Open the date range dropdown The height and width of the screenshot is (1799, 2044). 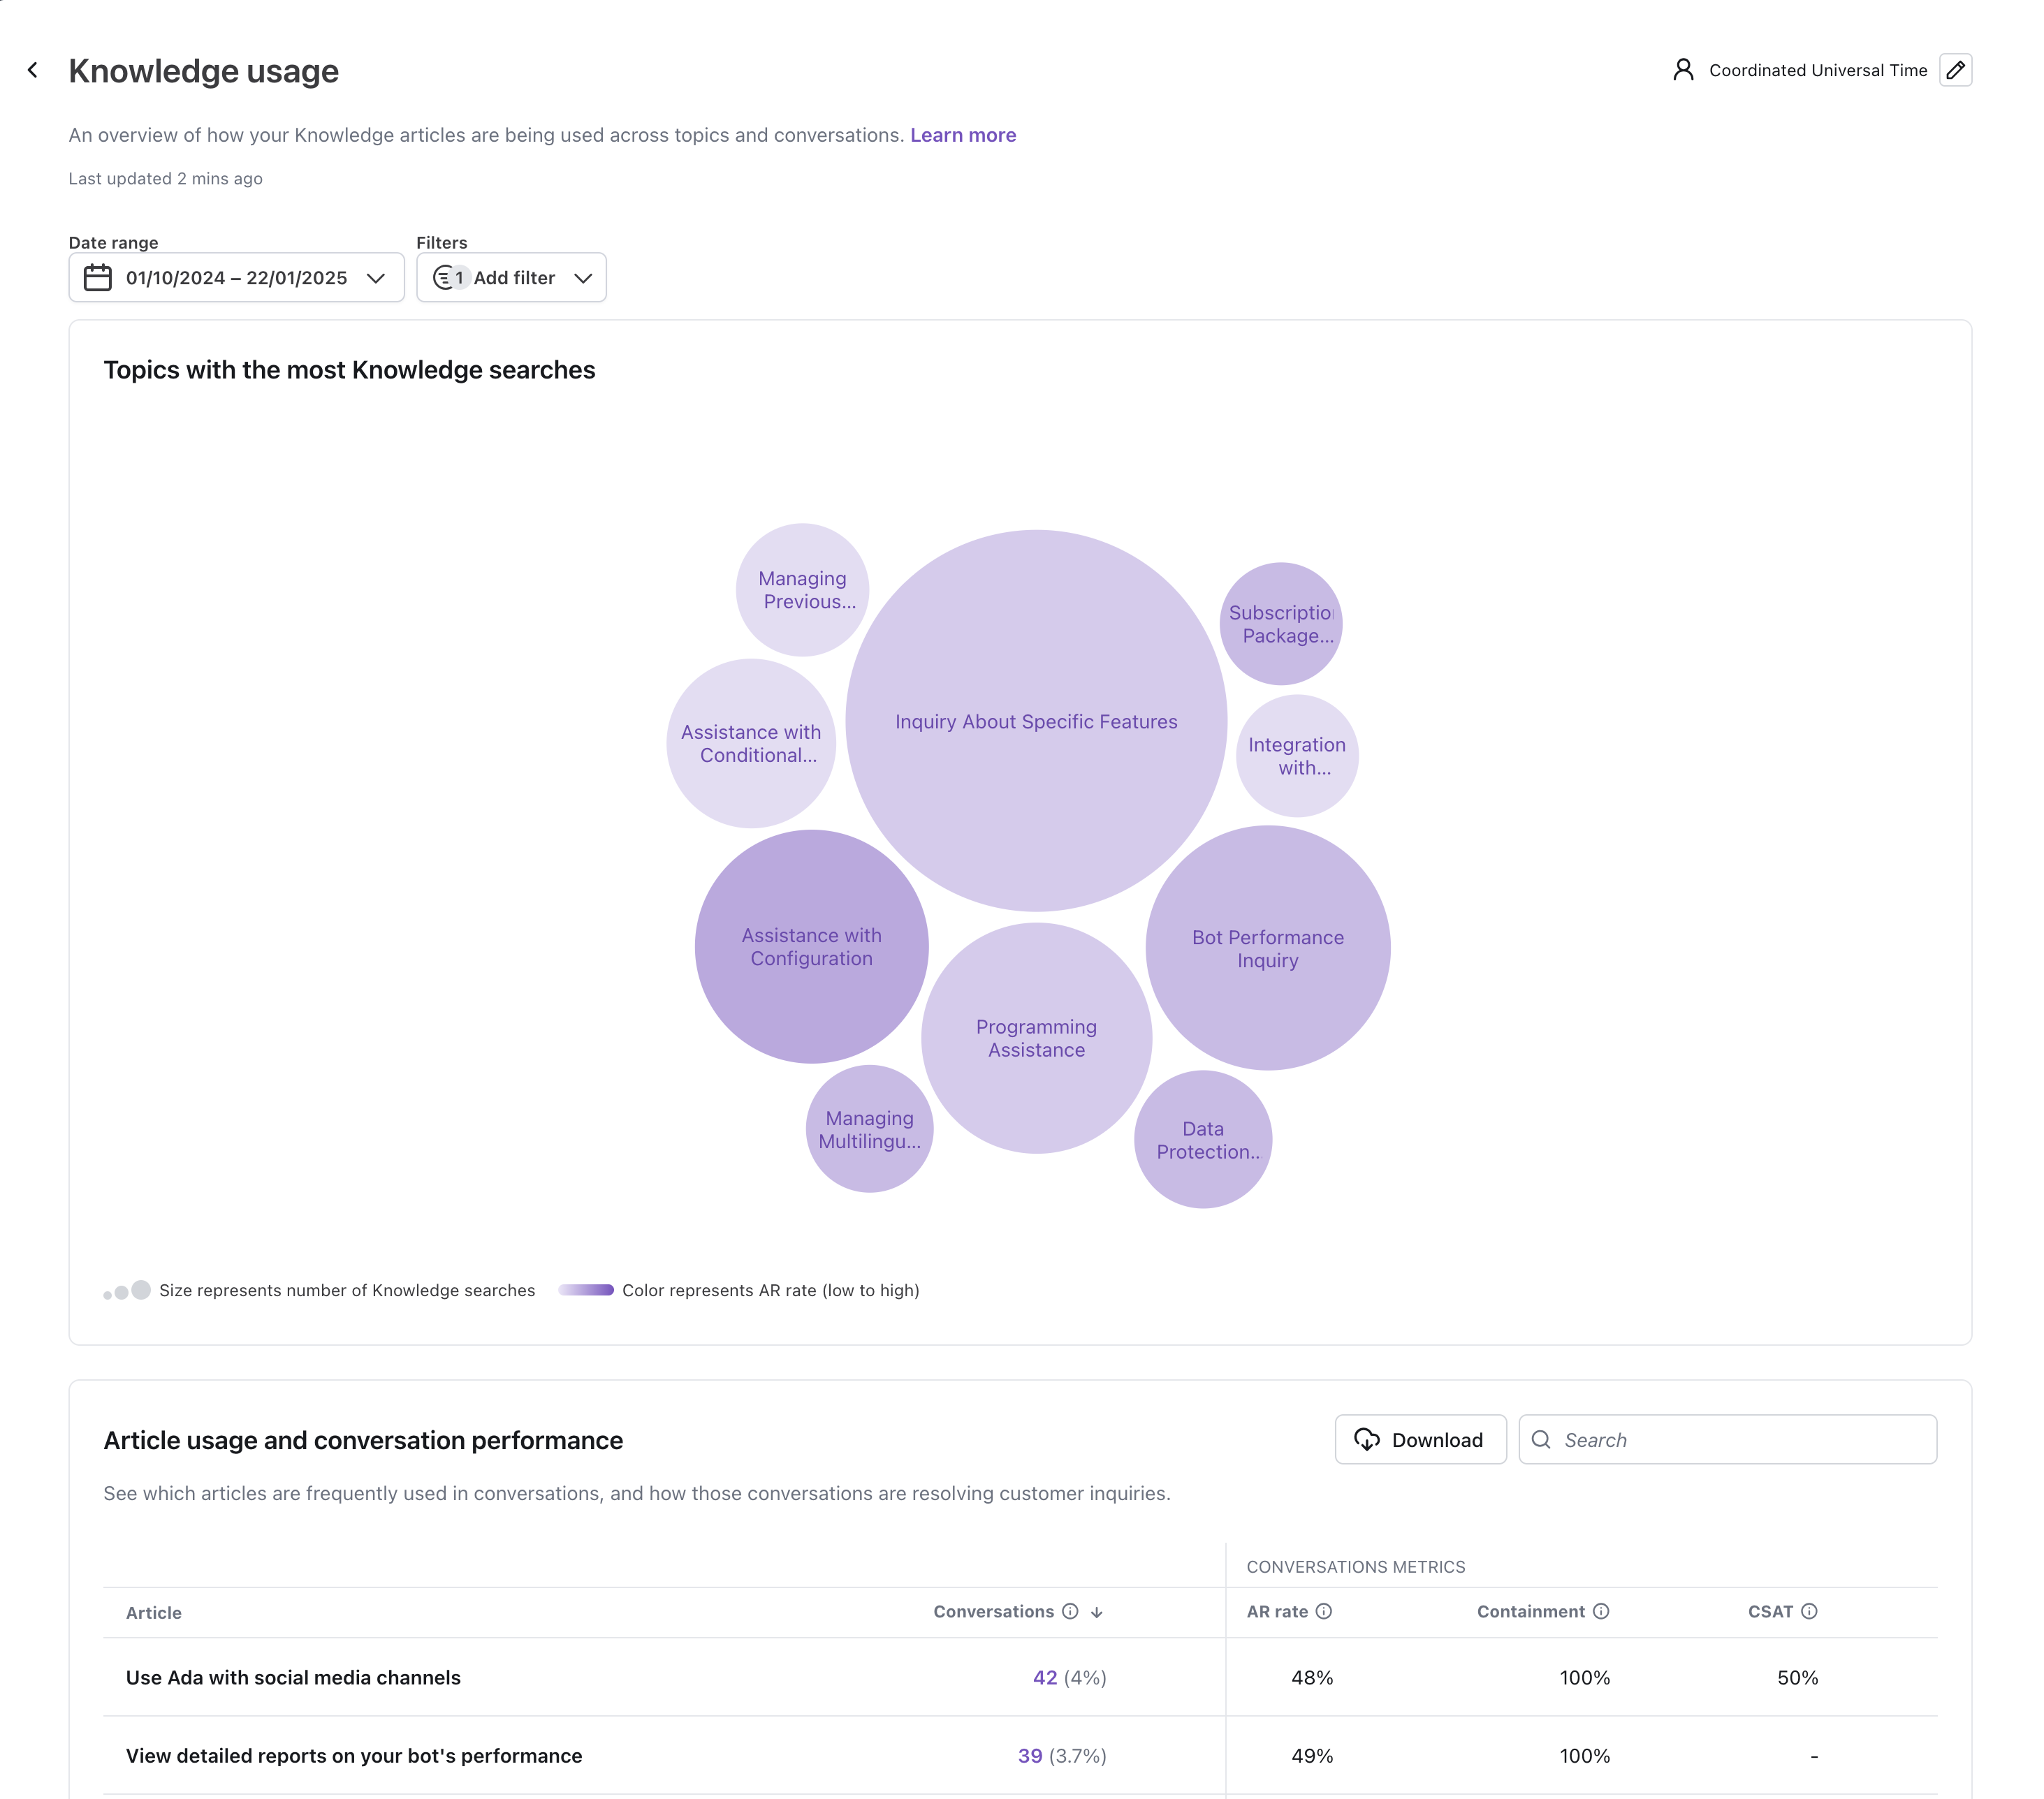point(376,278)
